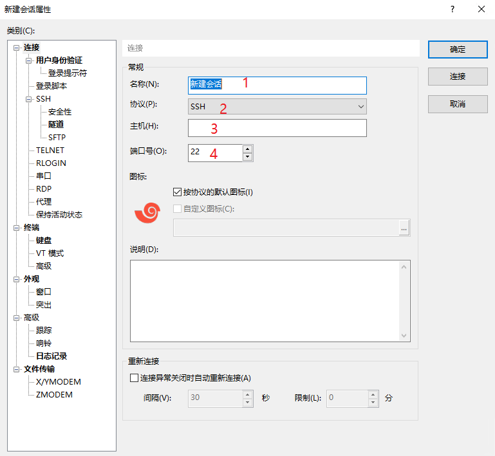
Task: Click the 确定 button
Action: click(x=457, y=50)
